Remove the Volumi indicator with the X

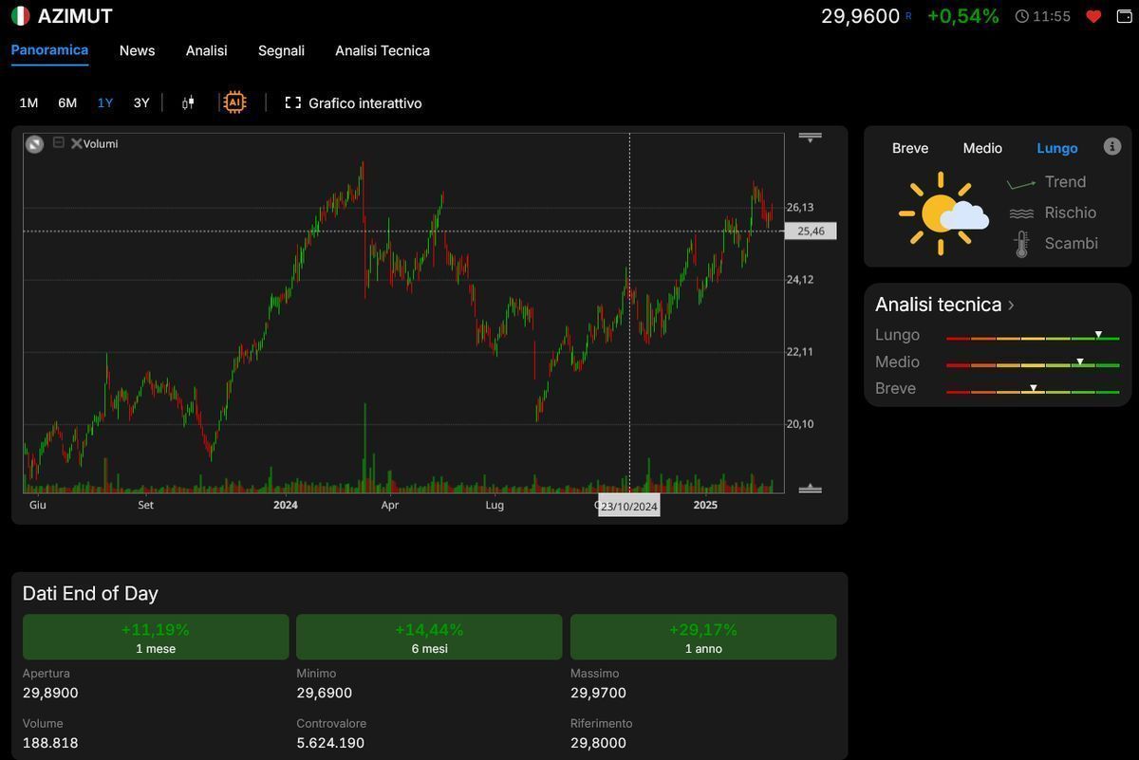pyautogui.click(x=76, y=143)
